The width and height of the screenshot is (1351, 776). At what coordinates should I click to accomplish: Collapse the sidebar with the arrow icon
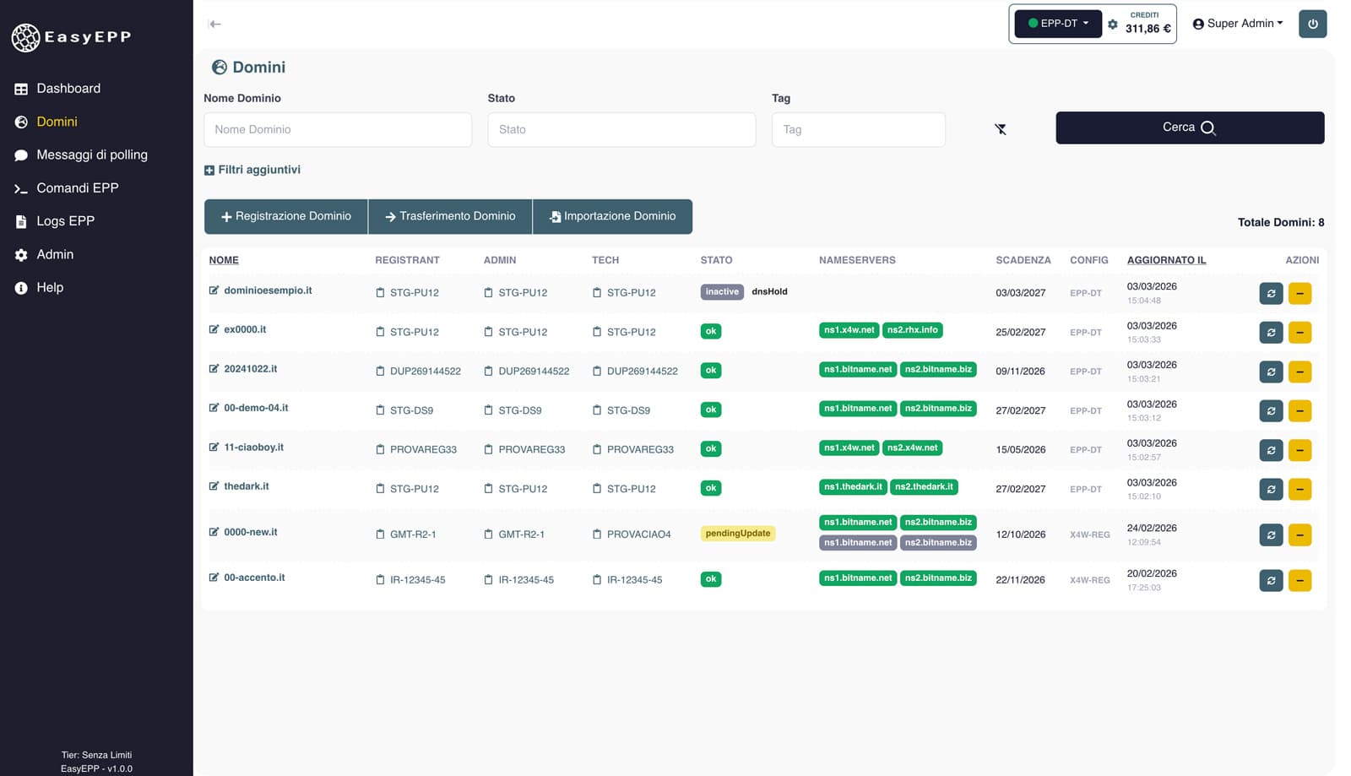pyautogui.click(x=215, y=24)
